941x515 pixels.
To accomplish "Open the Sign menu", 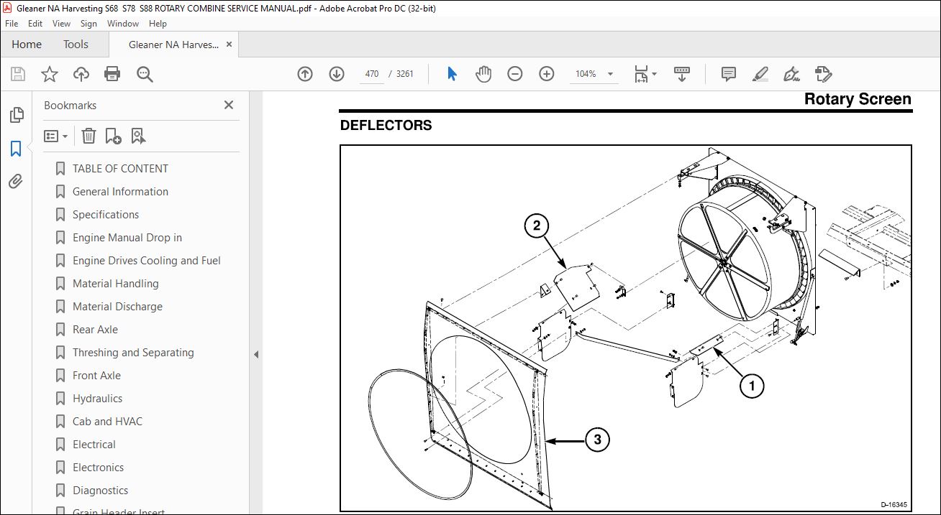I will (x=88, y=24).
